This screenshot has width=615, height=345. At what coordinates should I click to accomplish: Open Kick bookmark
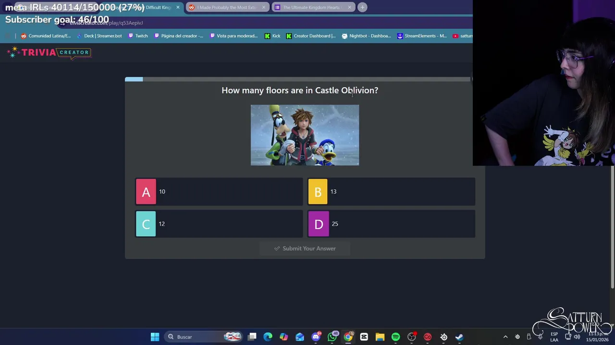click(272, 36)
